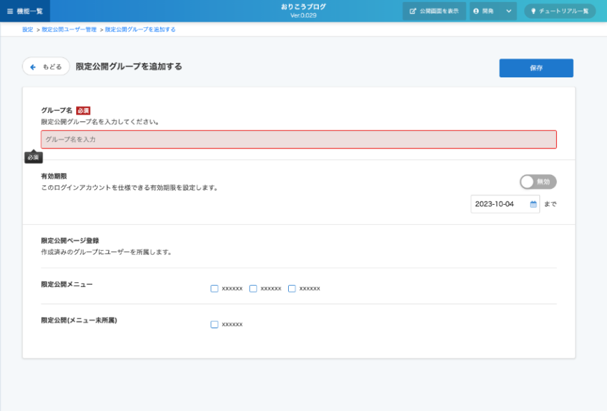The width and height of the screenshot is (607, 411).
Task: Open the 2023-10-04 expiration date picker
Action: coord(500,204)
